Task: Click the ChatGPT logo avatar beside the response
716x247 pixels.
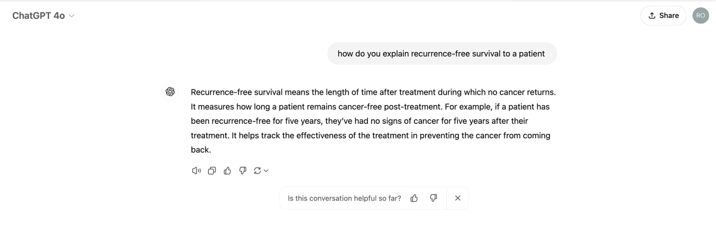Action: (x=170, y=92)
